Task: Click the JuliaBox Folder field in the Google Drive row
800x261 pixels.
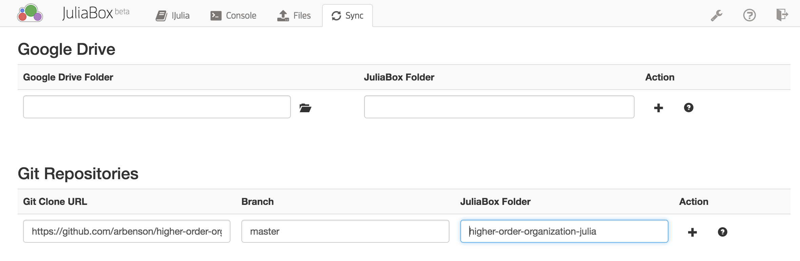Action: (x=499, y=107)
